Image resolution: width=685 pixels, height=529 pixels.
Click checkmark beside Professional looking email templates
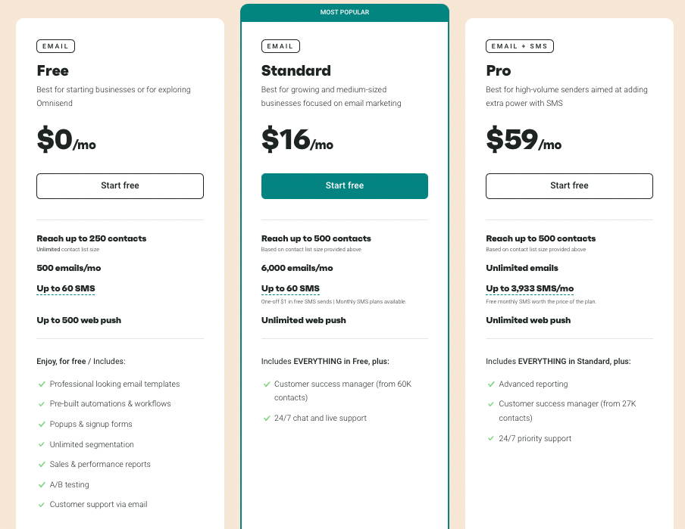tap(42, 384)
